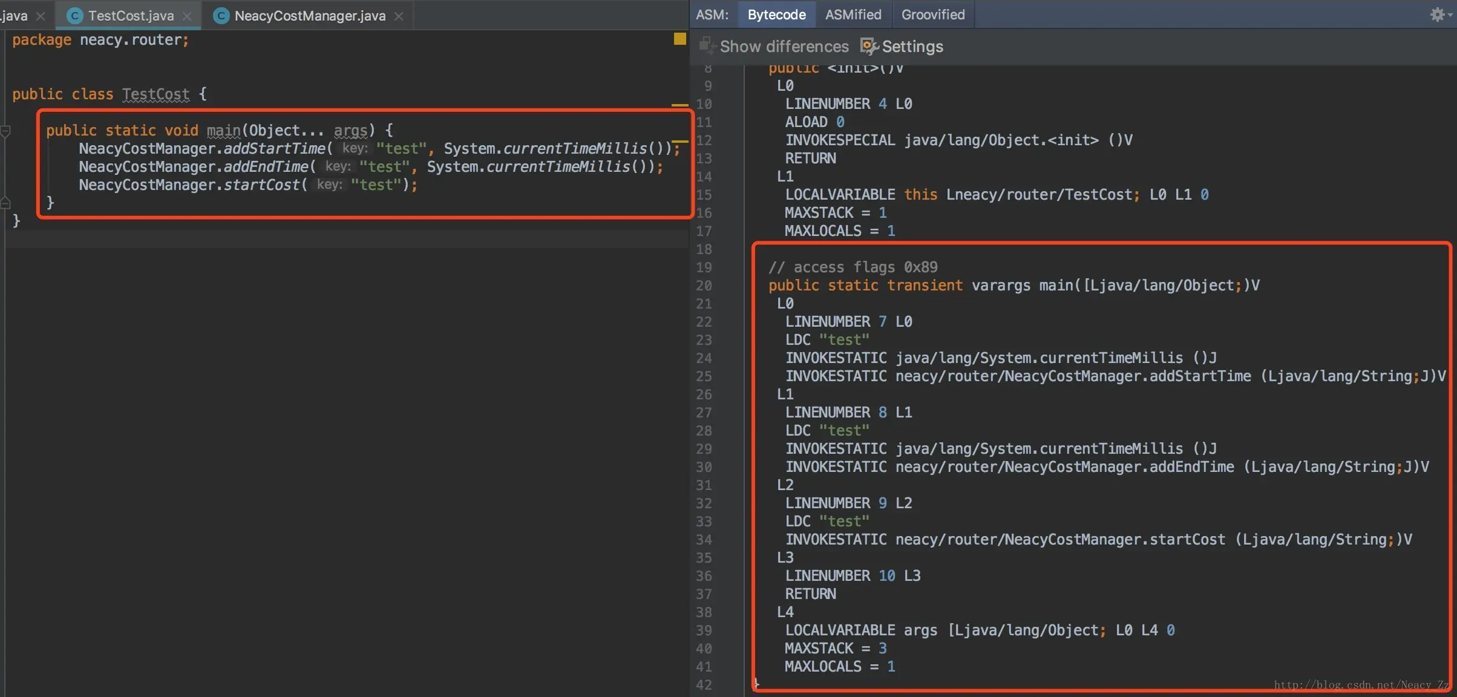Click the main method closing fold marker

[5, 203]
